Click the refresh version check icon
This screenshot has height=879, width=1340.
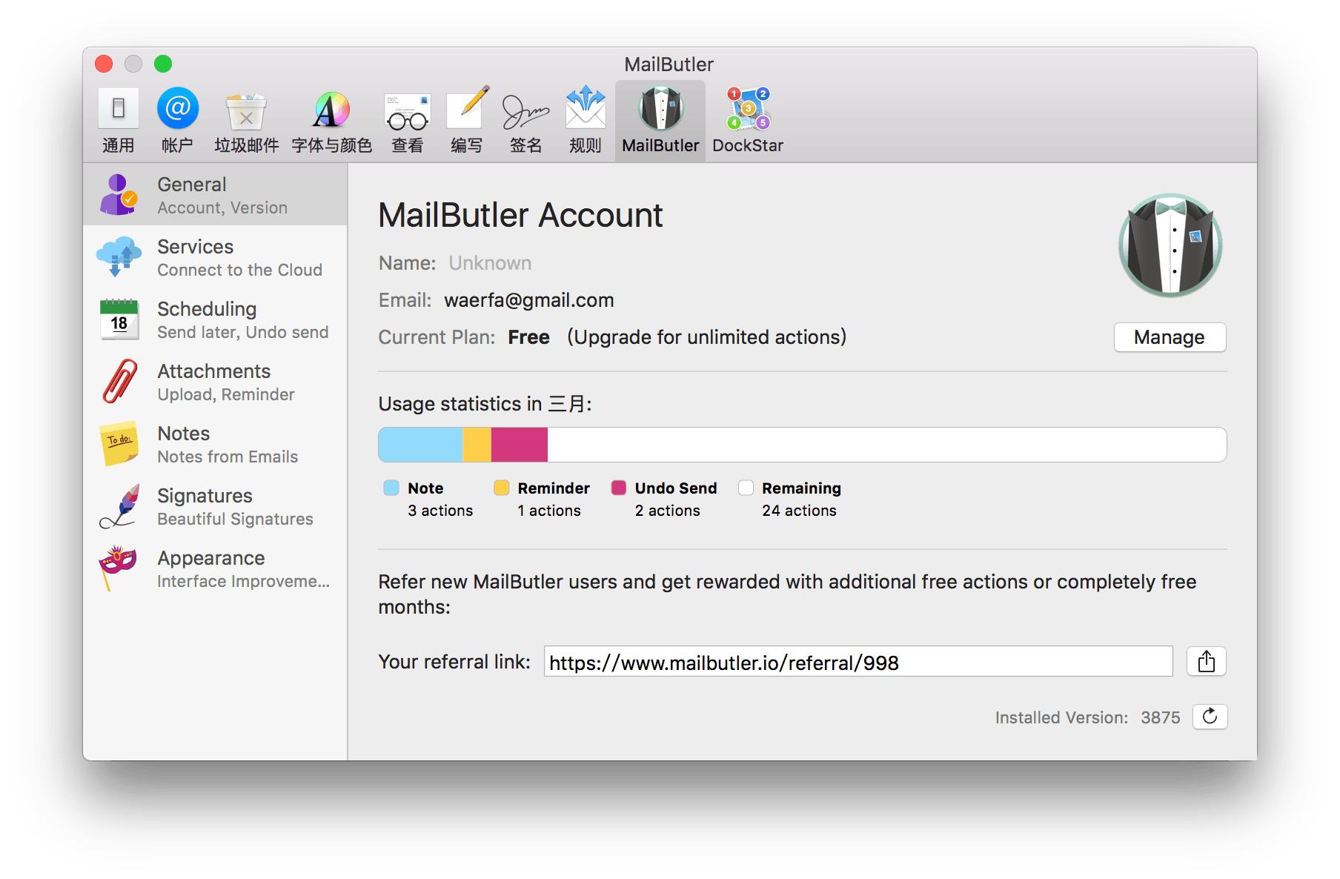(x=1210, y=717)
